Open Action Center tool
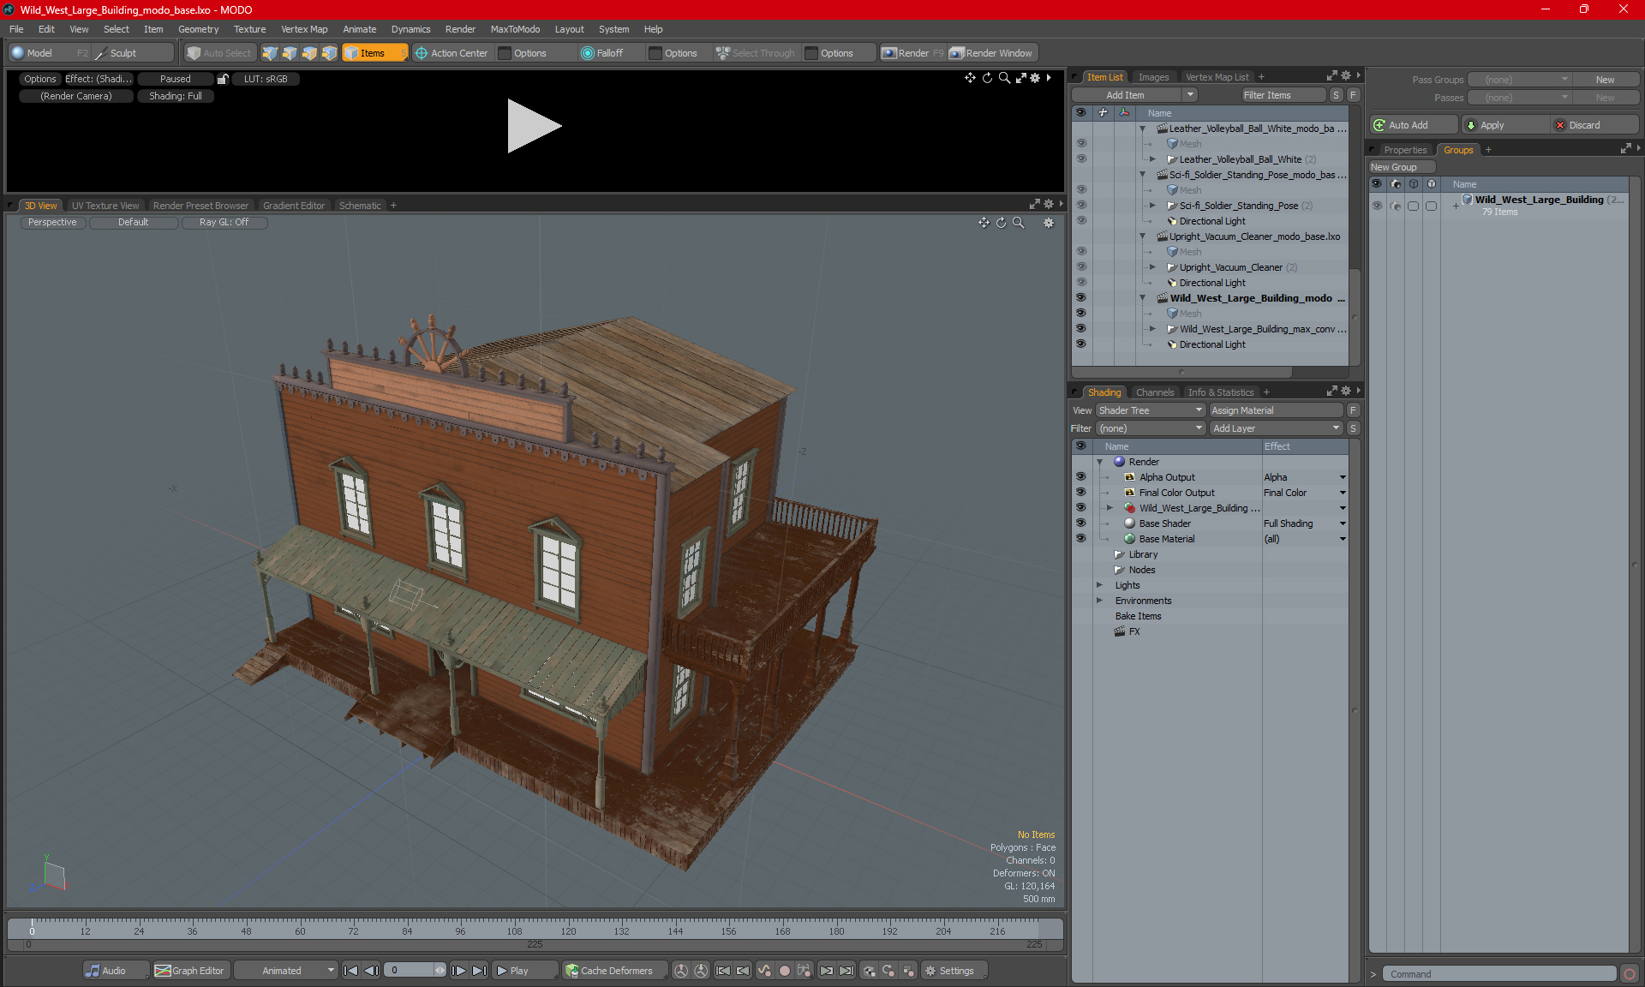 (x=452, y=53)
